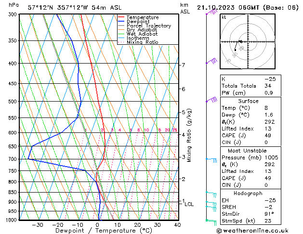Image resolution: width=303 pixels, height=234 pixels.
Task: Click the "300" pressure level label
Action: 13,14
